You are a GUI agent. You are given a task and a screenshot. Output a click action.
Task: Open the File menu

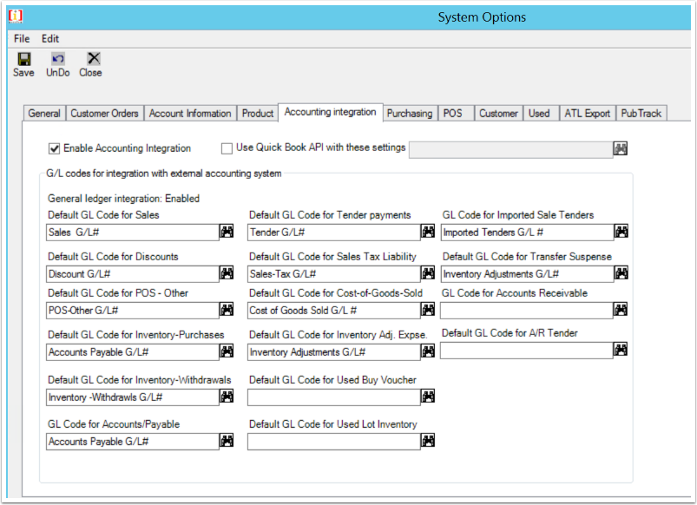pos(22,39)
